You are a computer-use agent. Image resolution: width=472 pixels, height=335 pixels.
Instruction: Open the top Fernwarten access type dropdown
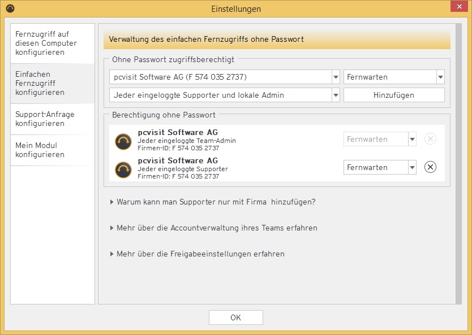440,77
